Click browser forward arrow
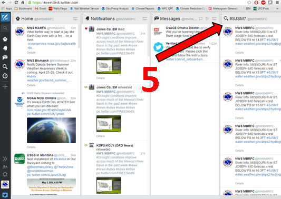 pos(10,3)
